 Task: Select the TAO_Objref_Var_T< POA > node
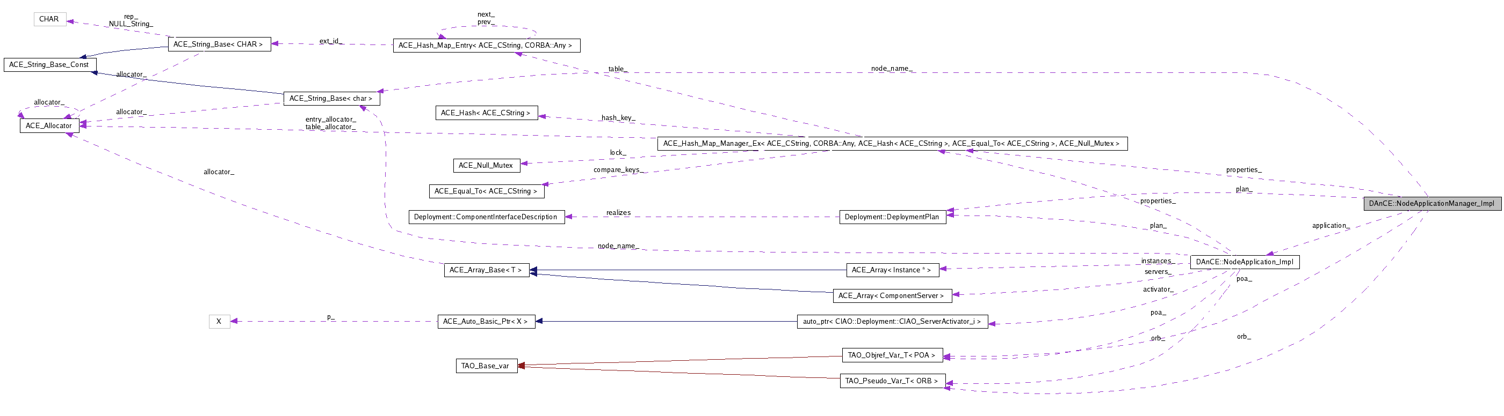(892, 355)
